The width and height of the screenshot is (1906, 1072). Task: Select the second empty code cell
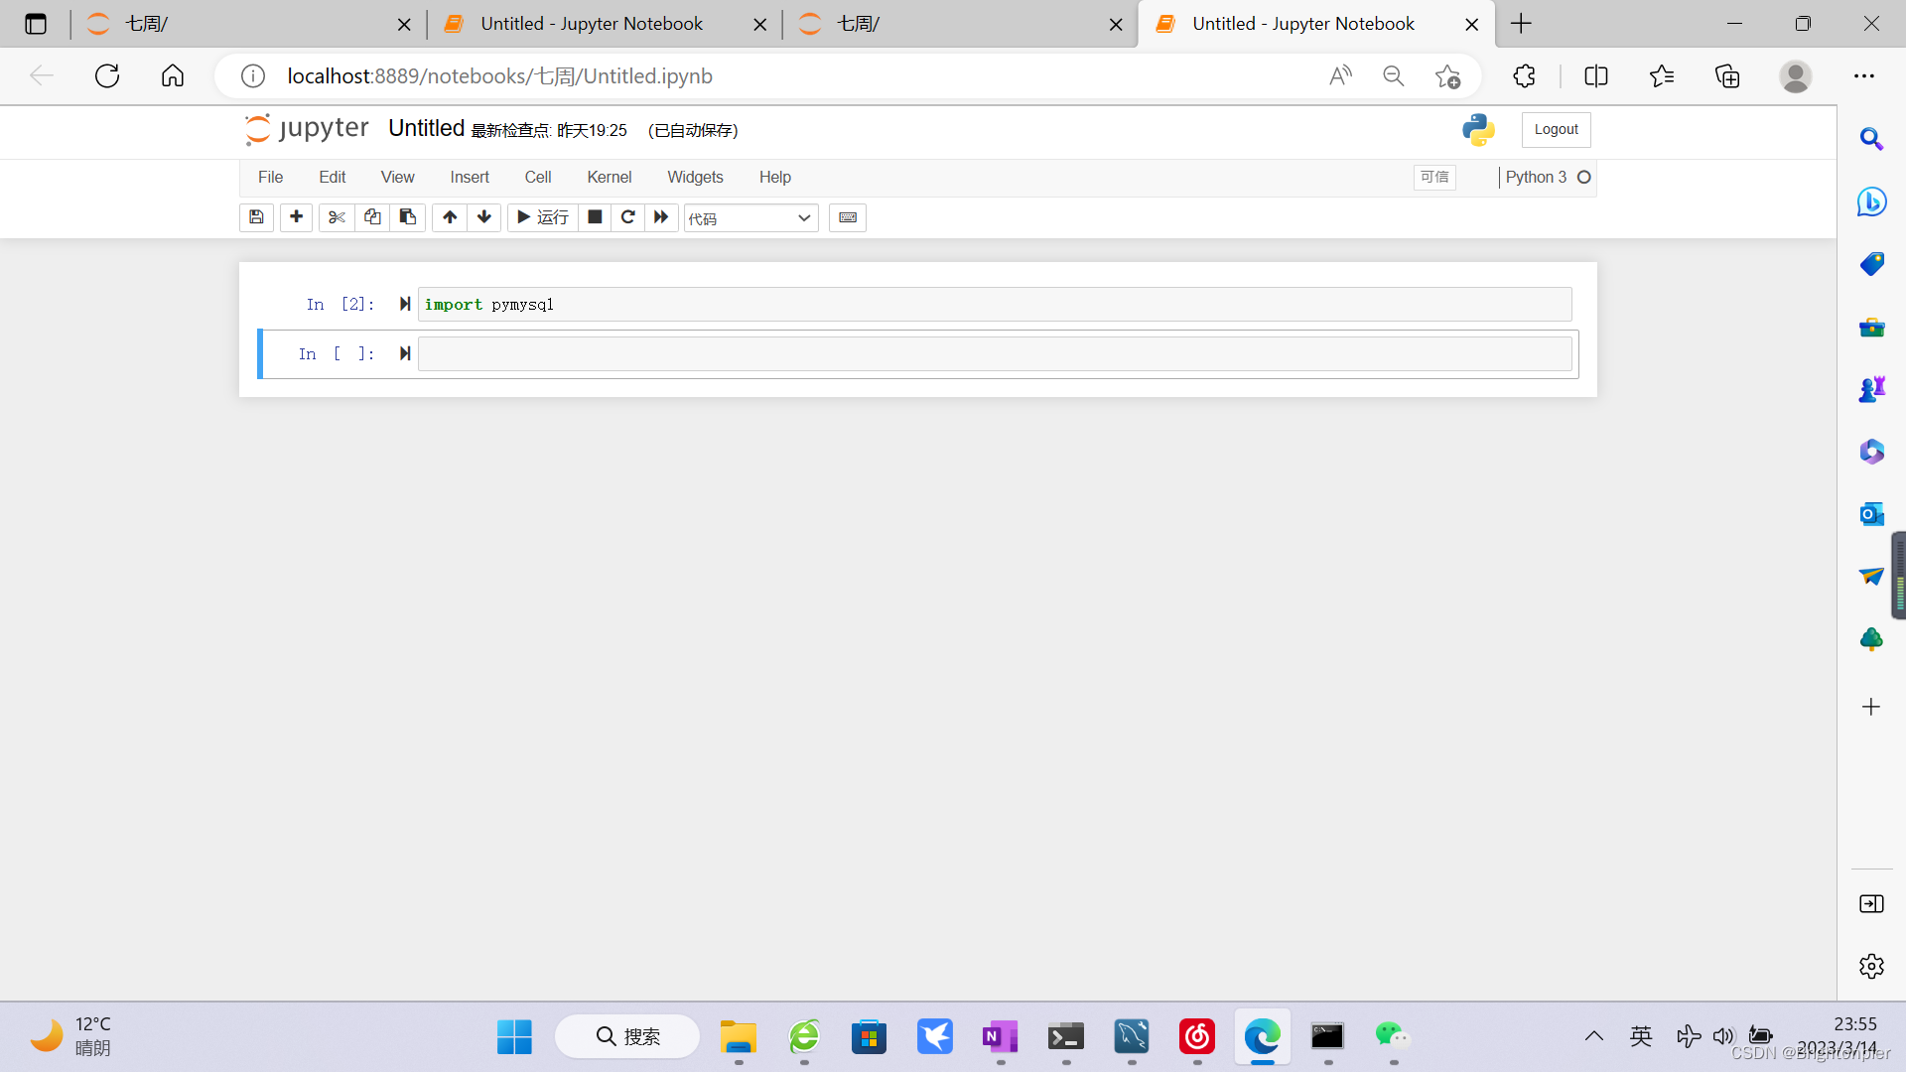click(993, 353)
